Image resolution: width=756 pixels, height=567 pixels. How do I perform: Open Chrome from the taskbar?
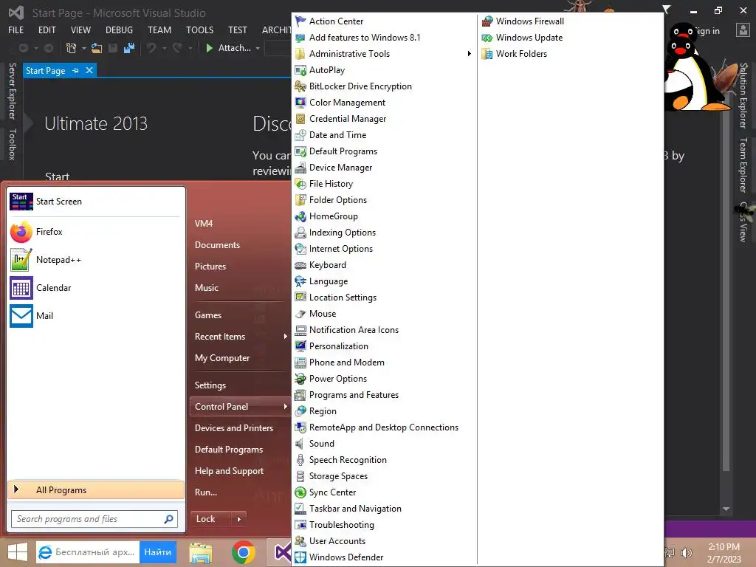pos(244,552)
